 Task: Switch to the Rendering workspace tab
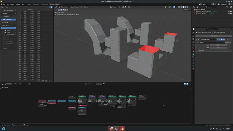[36, 4]
